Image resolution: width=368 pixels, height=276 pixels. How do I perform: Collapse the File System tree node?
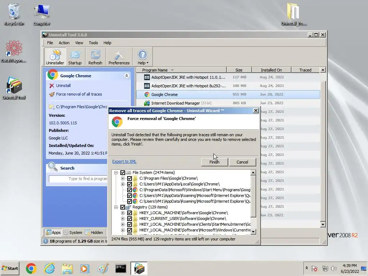(116, 172)
